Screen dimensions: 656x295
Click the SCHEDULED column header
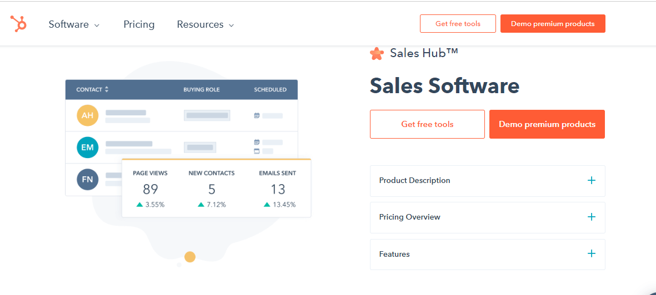(271, 89)
